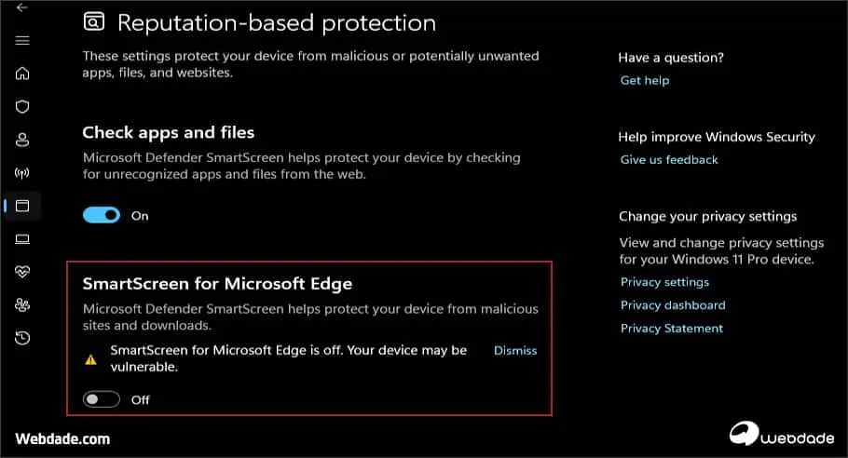Open Privacy settings link

coord(664,282)
